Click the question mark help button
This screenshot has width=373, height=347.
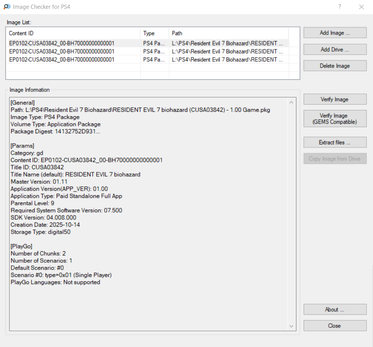point(339,7)
